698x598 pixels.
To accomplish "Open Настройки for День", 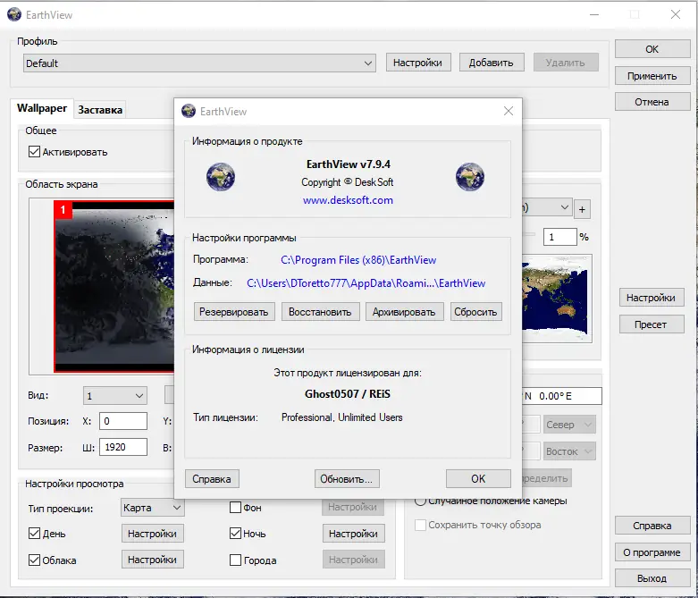I will 152,534.
